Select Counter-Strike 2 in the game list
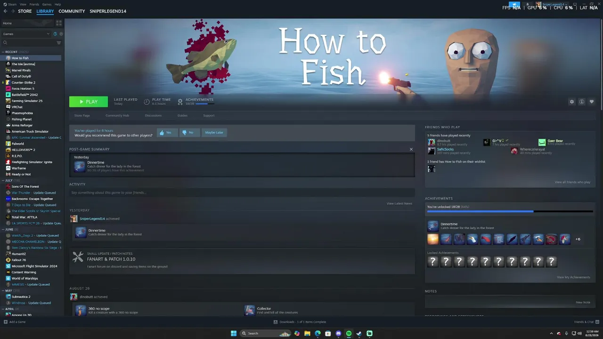Viewport: 603px width, 339px height. tap(23, 82)
